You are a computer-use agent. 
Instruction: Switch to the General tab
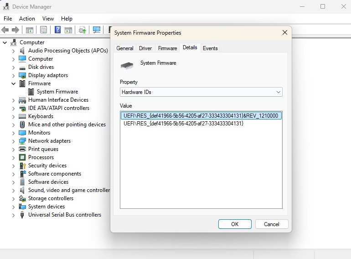(125, 48)
